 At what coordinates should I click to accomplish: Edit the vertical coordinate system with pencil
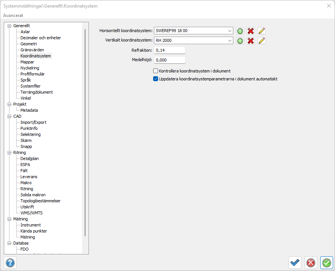pos(262,41)
